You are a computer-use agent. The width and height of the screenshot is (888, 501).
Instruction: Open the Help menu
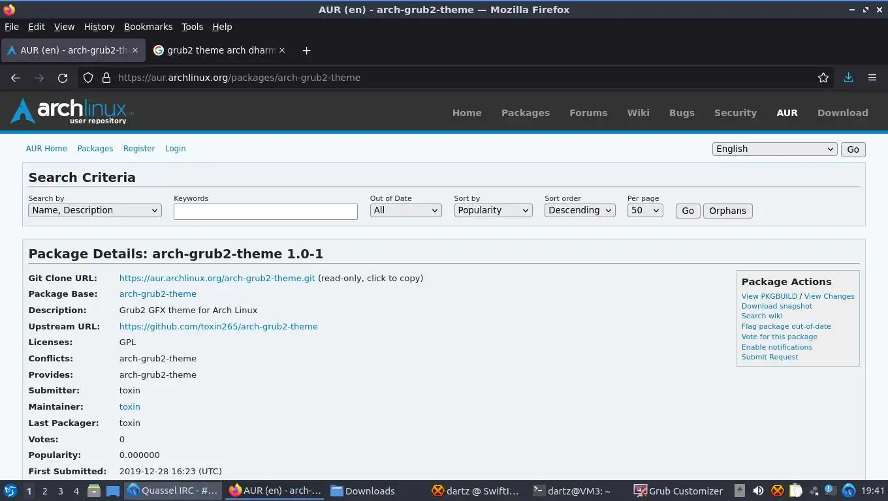222,27
